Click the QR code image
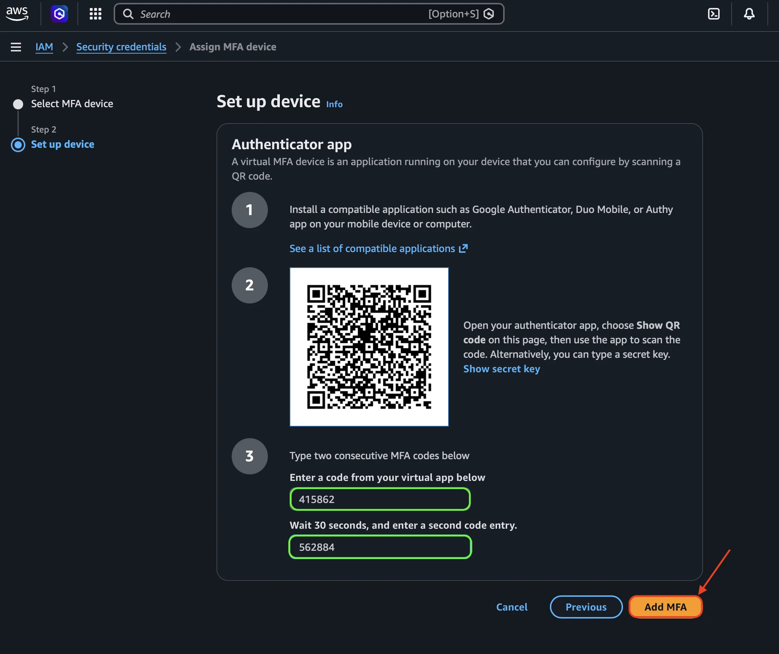 tap(369, 346)
